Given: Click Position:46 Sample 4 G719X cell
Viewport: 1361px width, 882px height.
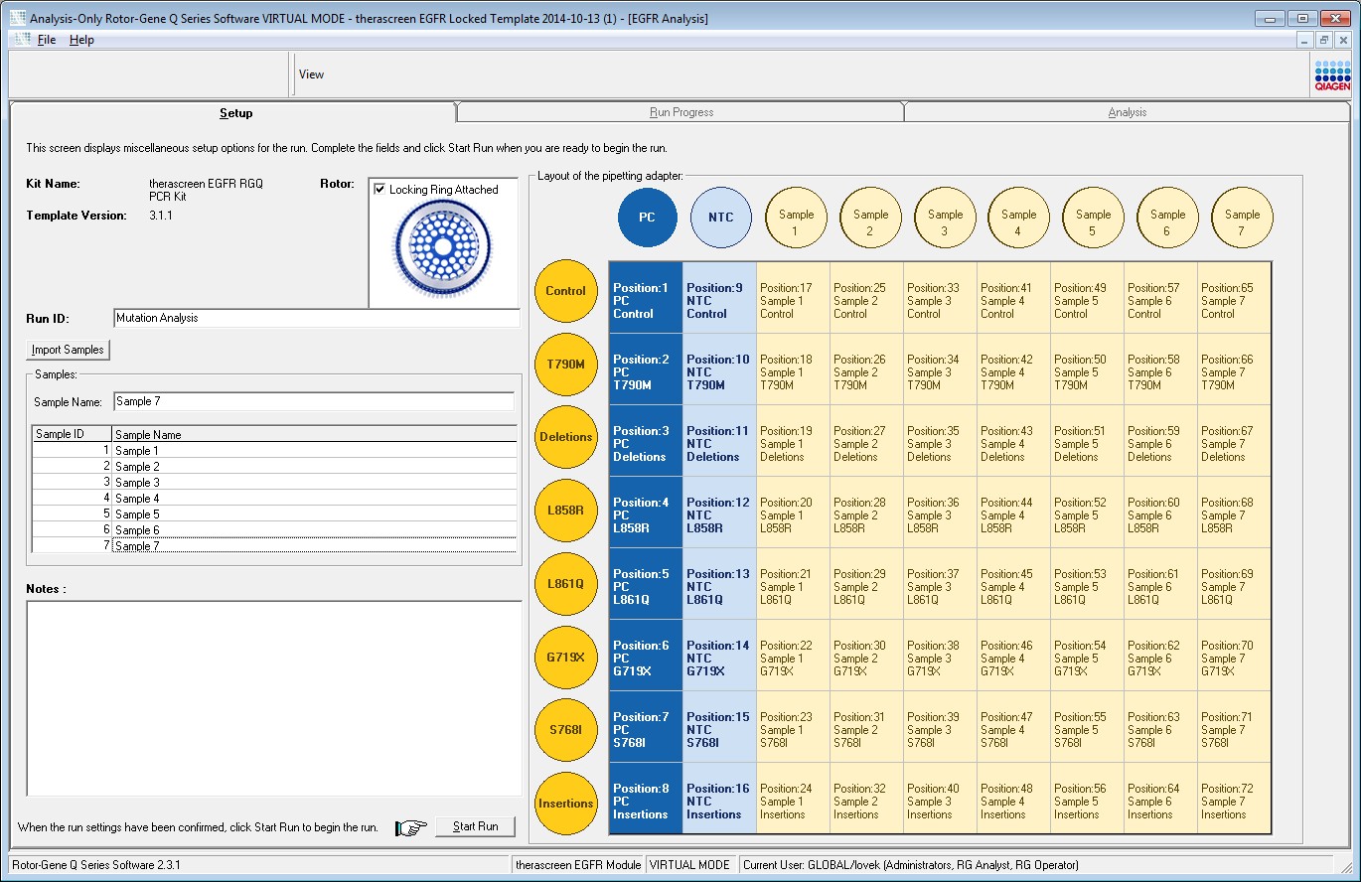Looking at the screenshot, I should coord(1013,656).
